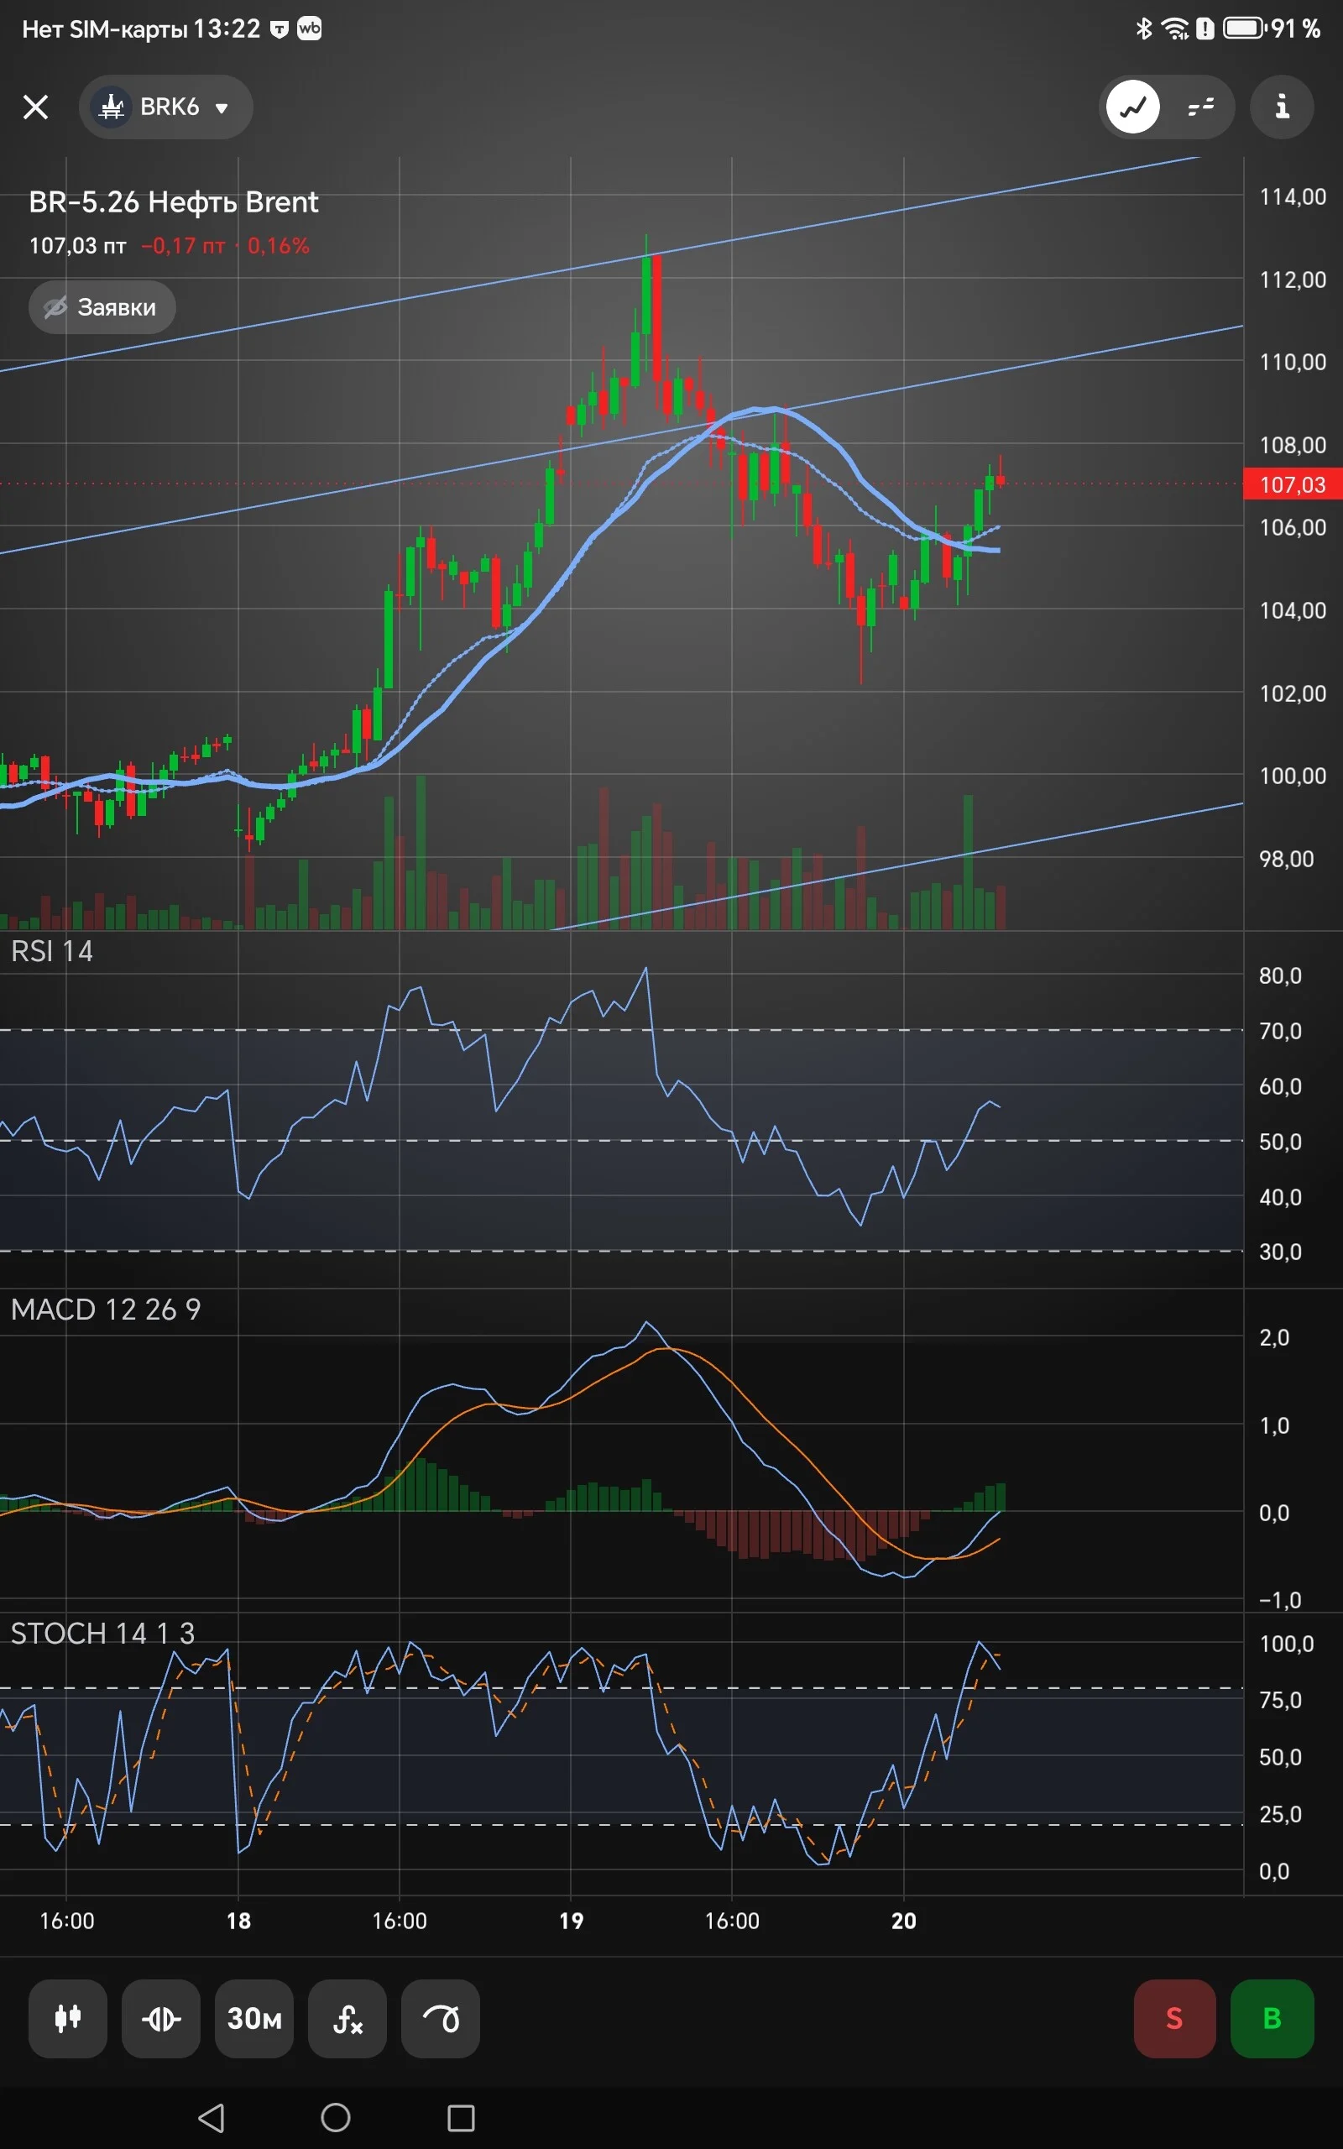The width and height of the screenshot is (1343, 2149).
Task: Tap the Android home navigation button
Action: 336,2118
